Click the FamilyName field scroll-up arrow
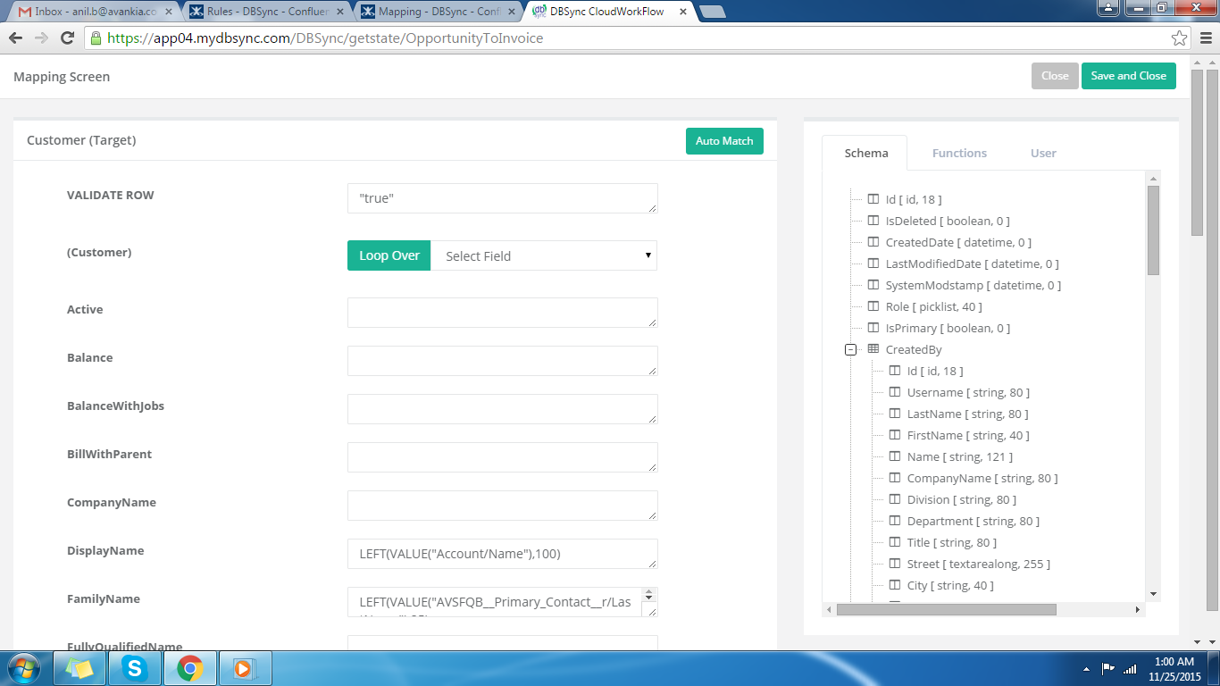The height and width of the screenshot is (686, 1220). pyautogui.click(x=649, y=592)
